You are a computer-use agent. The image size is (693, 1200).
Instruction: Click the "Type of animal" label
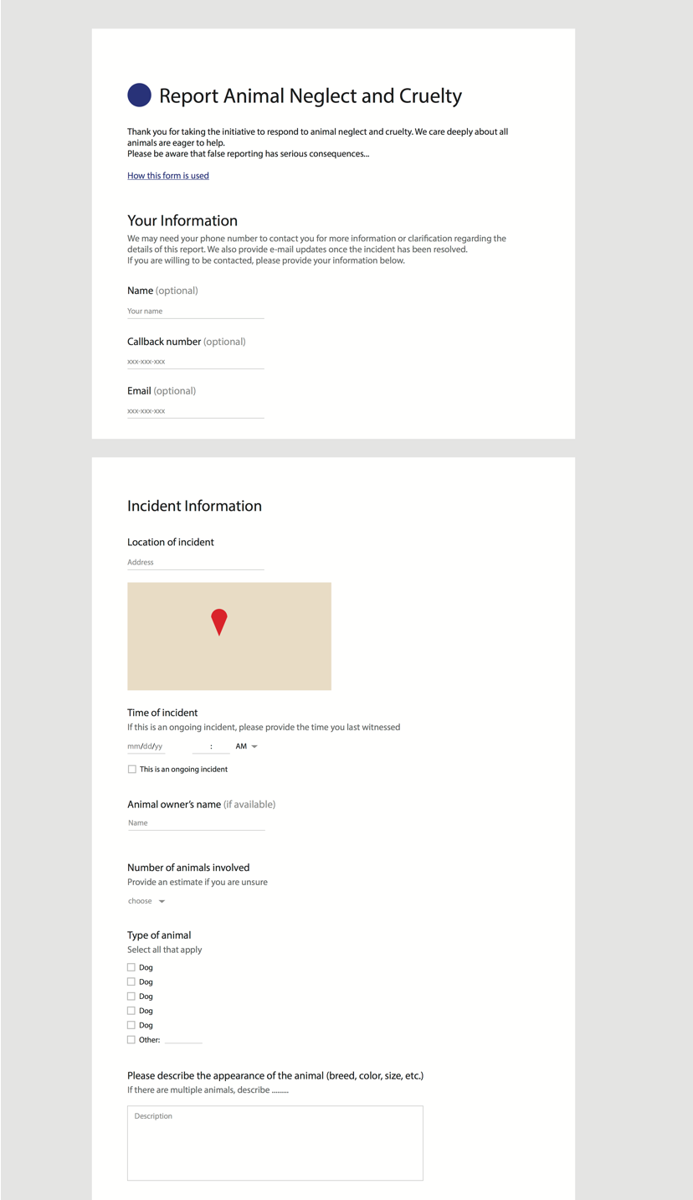point(159,935)
